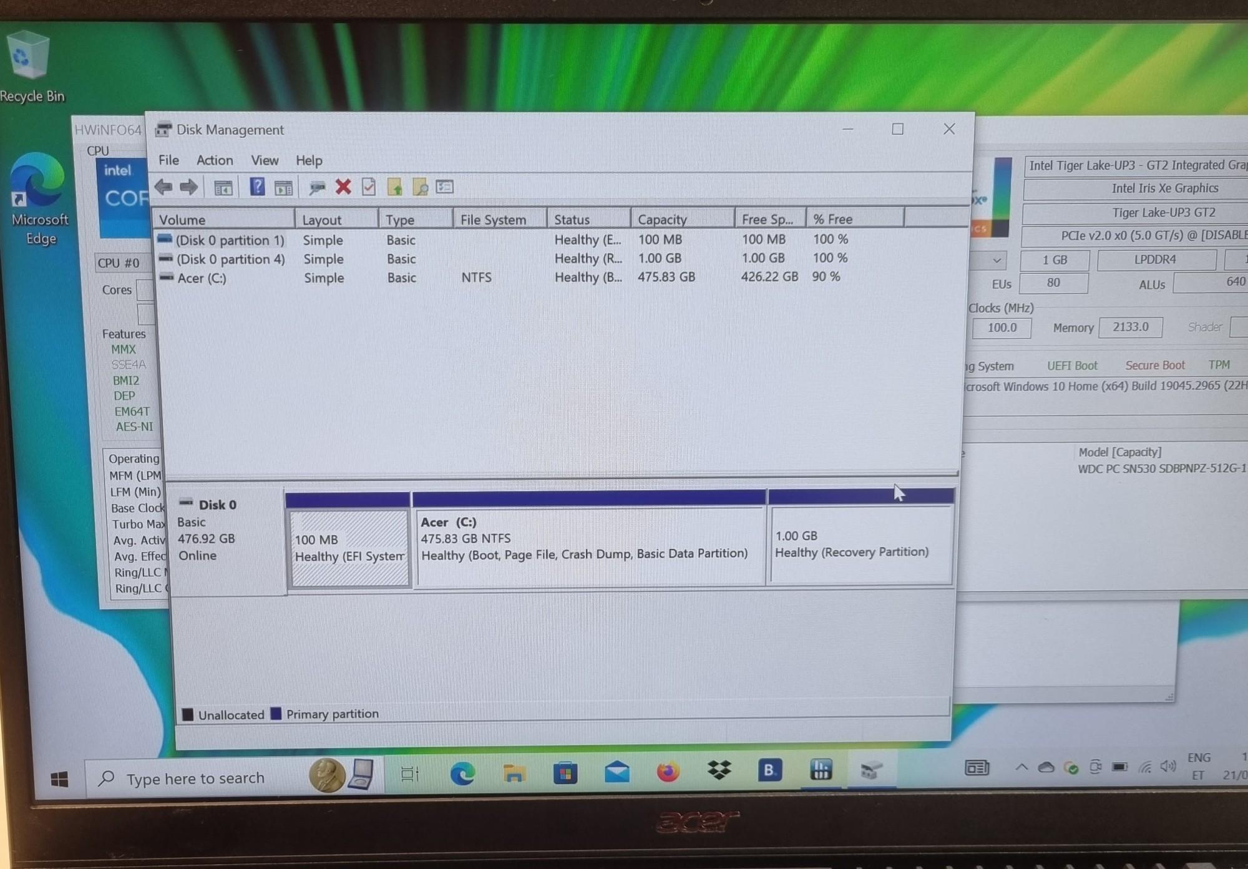Click the UEFI Boot label in HWiNFO64

(1072, 366)
